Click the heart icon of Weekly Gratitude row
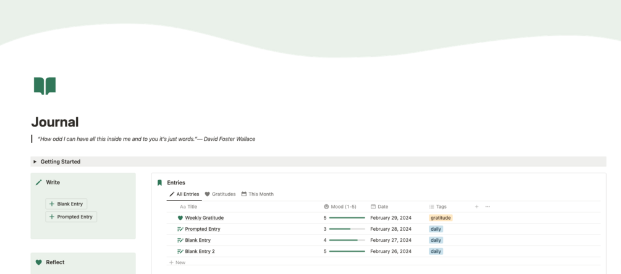The height and width of the screenshot is (274, 621). pos(180,218)
